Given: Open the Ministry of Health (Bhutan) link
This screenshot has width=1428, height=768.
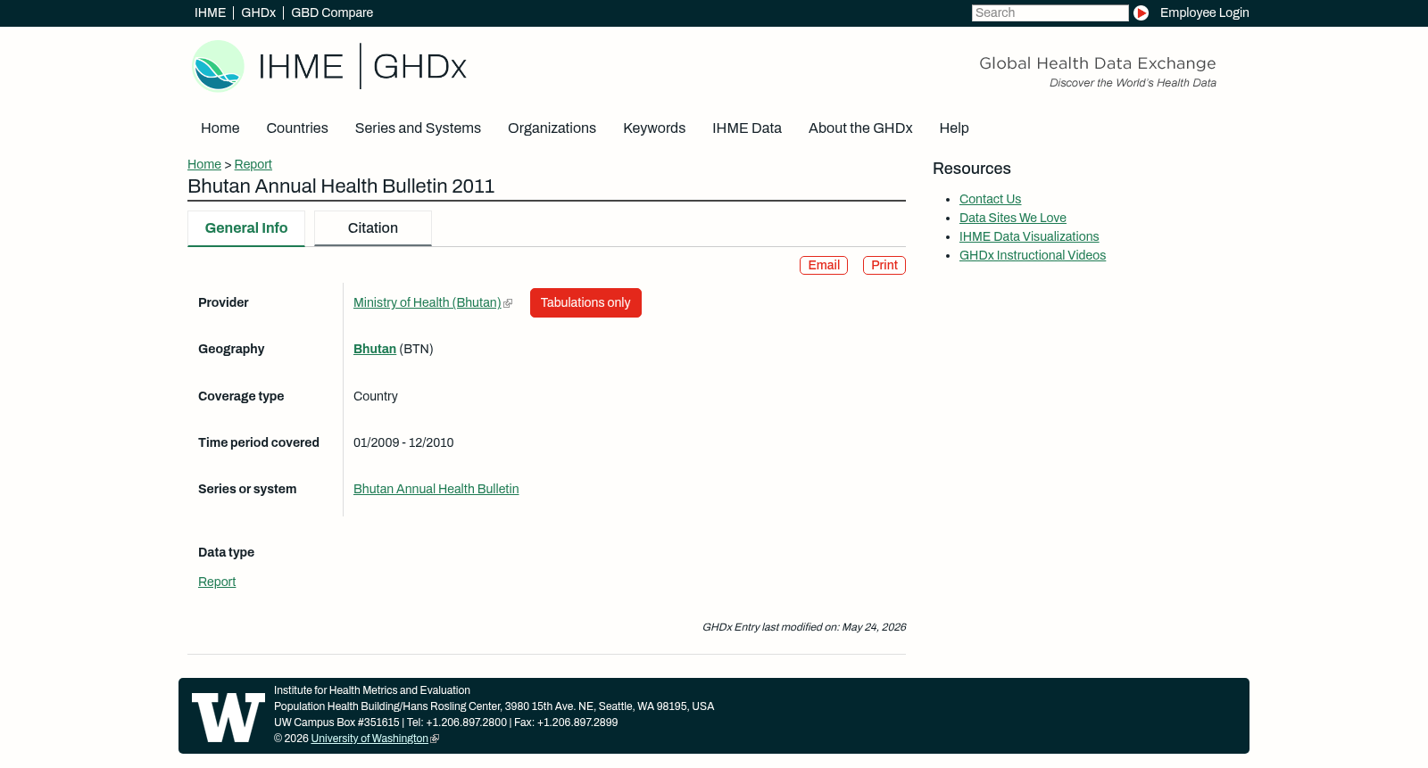Looking at the screenshot, I should pos(428,303).
